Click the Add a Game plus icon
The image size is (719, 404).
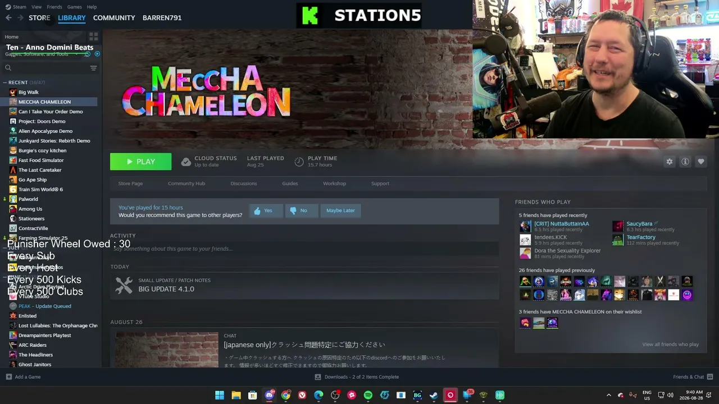tap(8, 377)
